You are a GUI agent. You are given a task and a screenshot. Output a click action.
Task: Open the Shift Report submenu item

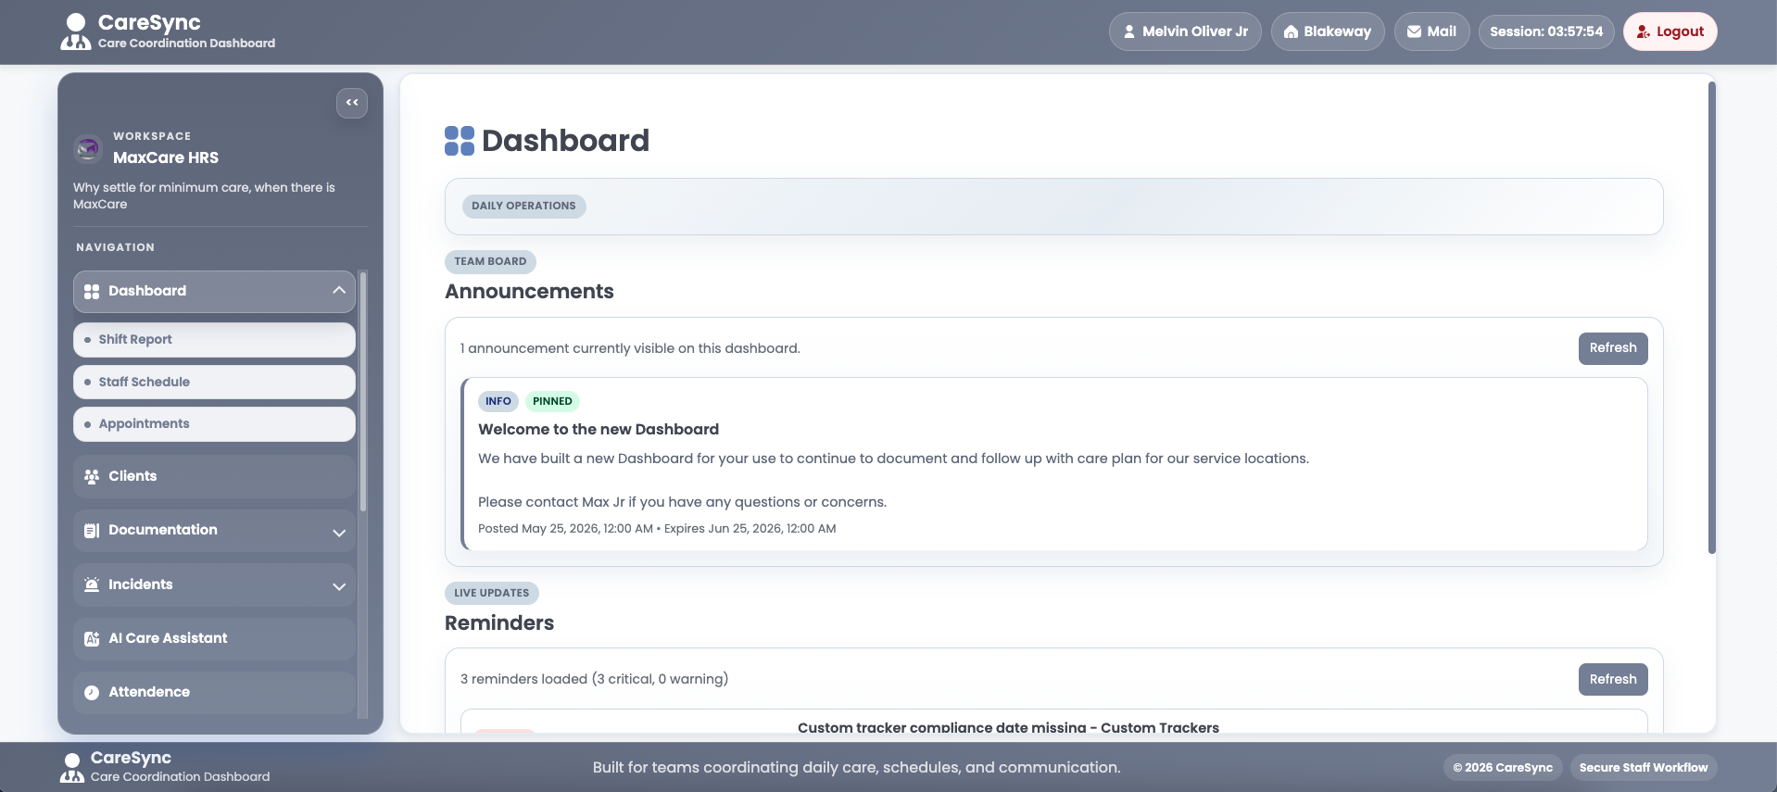tap(214, 340)
